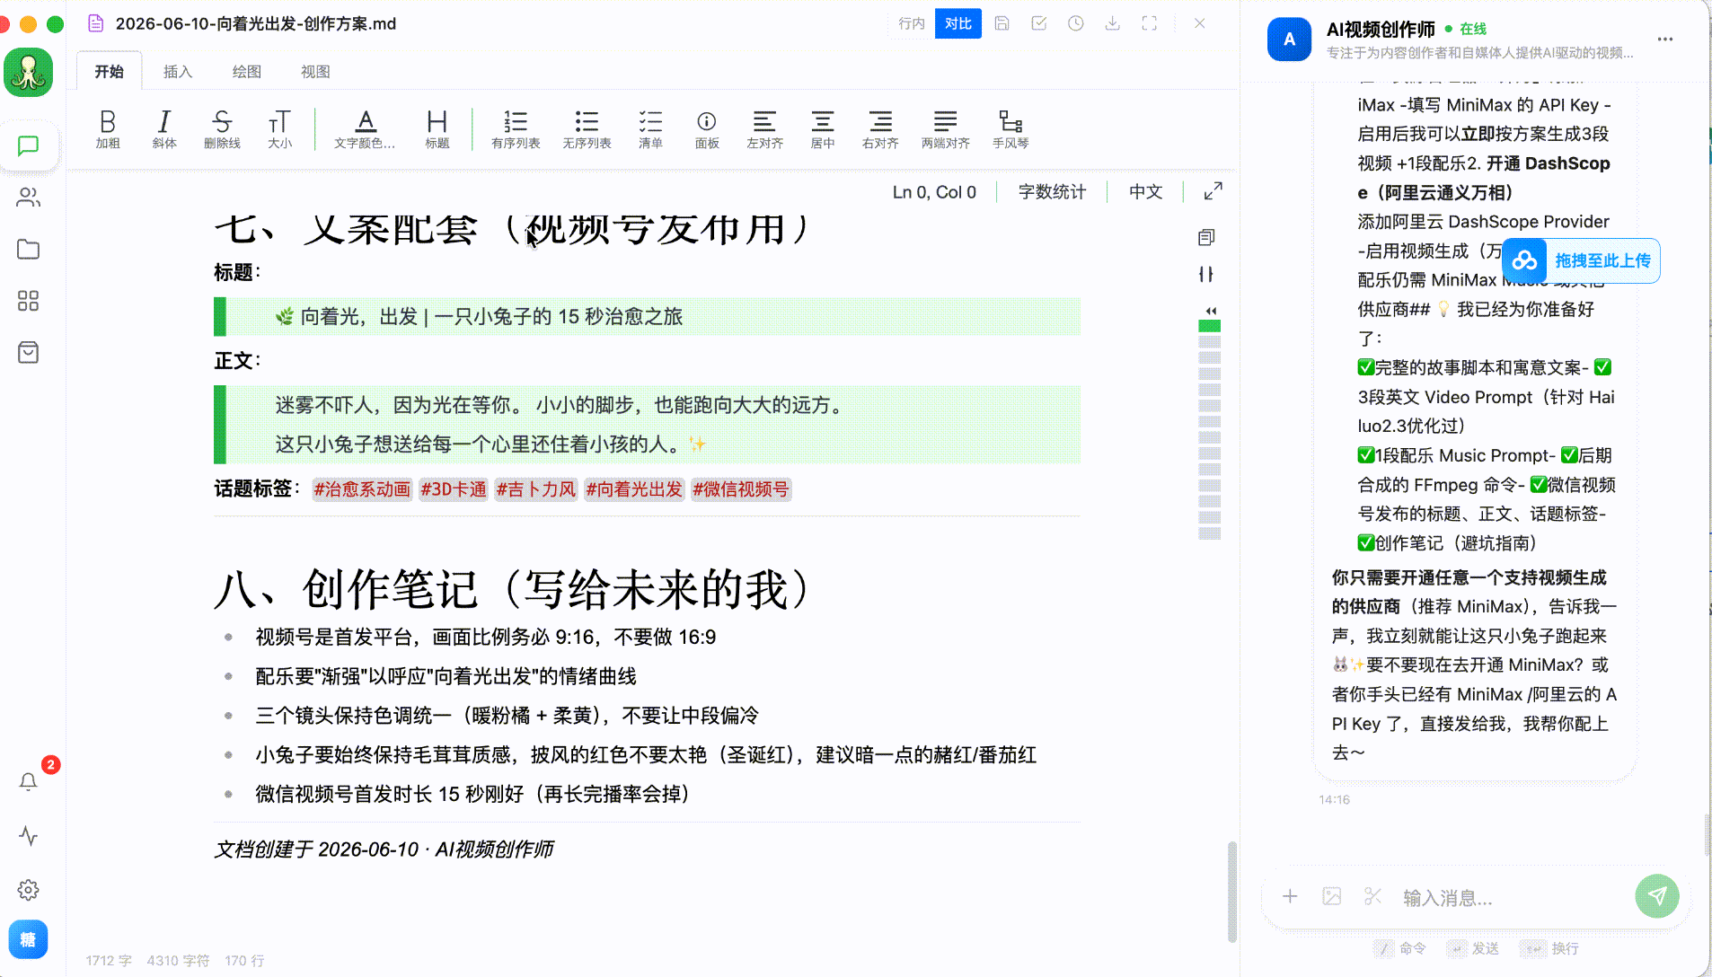Image resolution: width=1712 pixels, height=977 pixels.
Task: Insert checklist (清单)
Action: [x=650, y=128]
